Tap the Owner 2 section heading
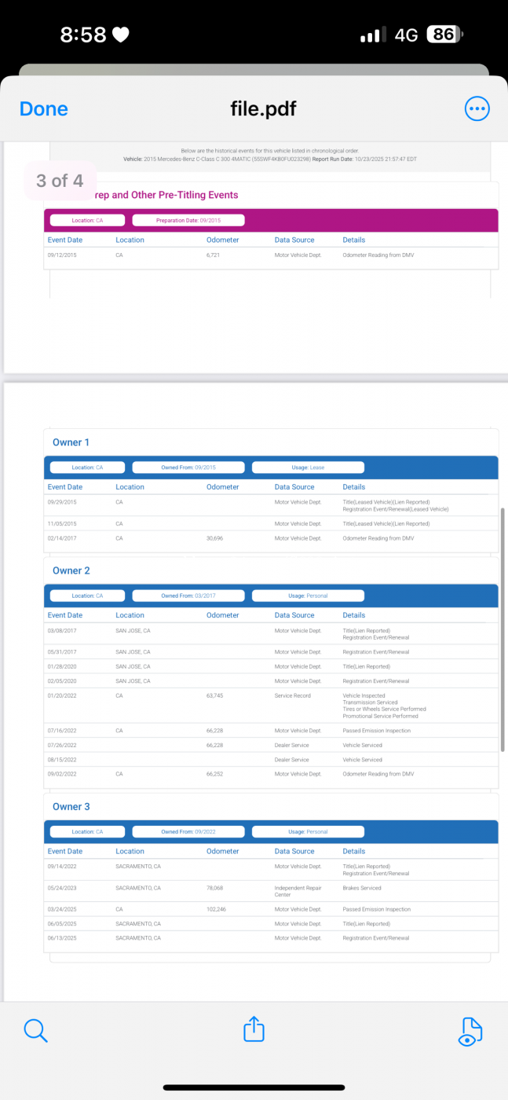 pos(71,570)
